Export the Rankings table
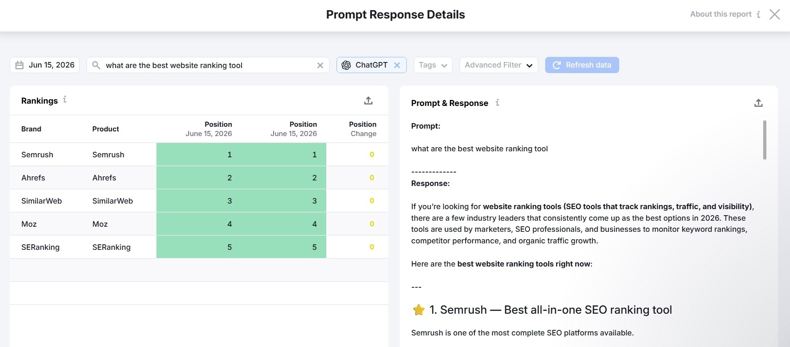Image resolution: width=790 pixels, height=347 pixels. tap(368, 100)
